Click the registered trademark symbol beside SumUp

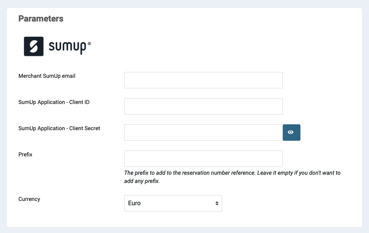click(89, 44)
